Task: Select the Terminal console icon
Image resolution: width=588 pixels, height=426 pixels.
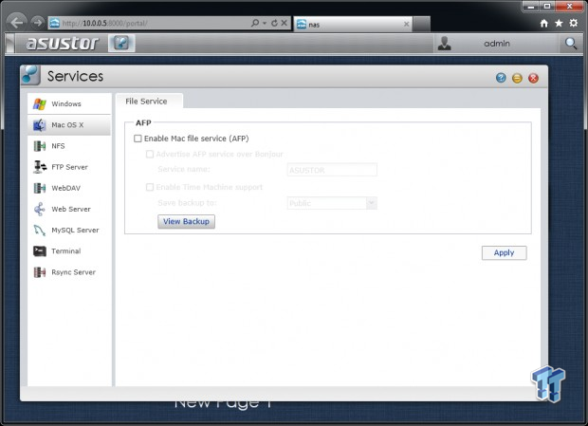Action: tap(40, 250)
